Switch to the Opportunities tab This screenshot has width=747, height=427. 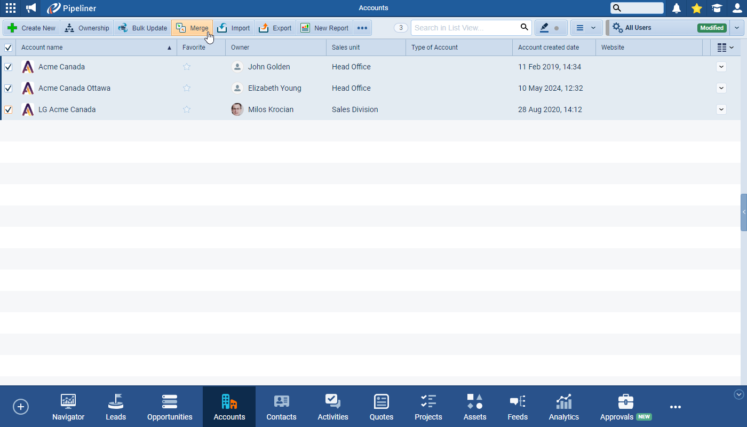(170, 407)
